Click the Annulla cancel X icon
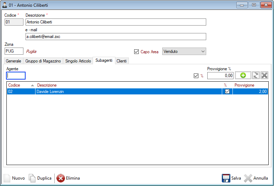 tap(248, 178)
